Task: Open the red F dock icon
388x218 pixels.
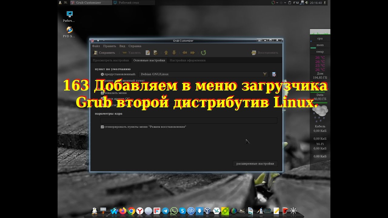Action: pyautogui.click(x=157, y=211)
